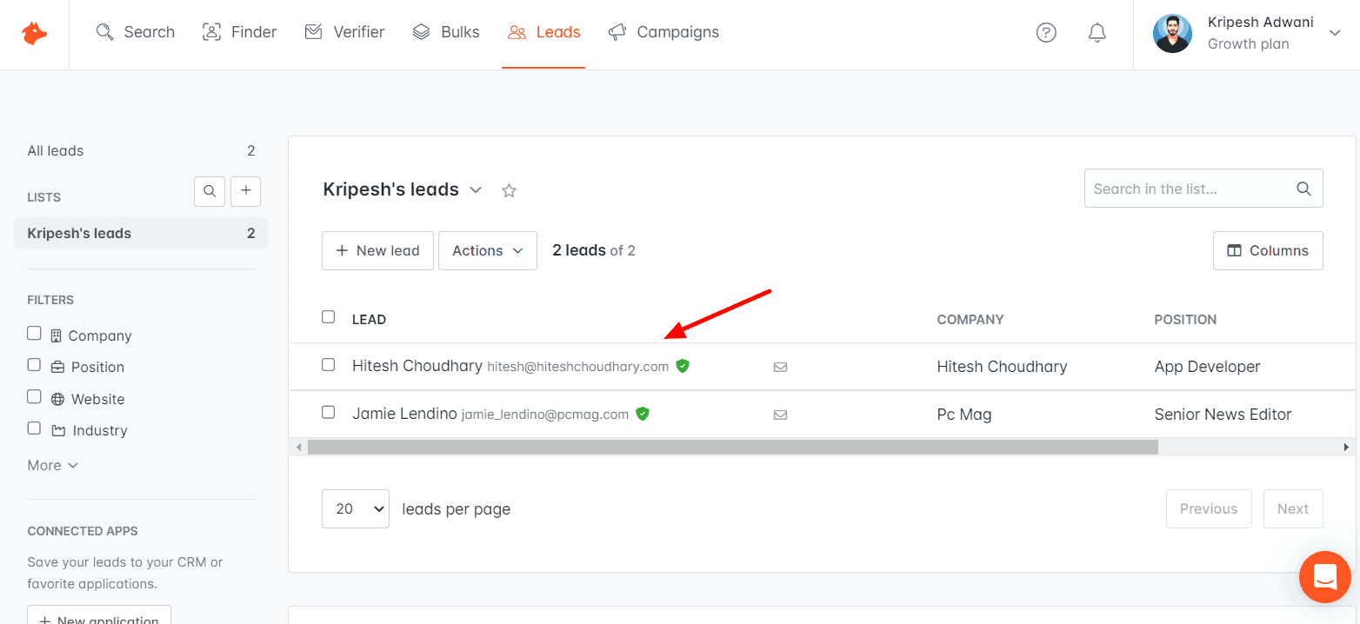Check the Company filter checkbox

(x=34, y=334)
